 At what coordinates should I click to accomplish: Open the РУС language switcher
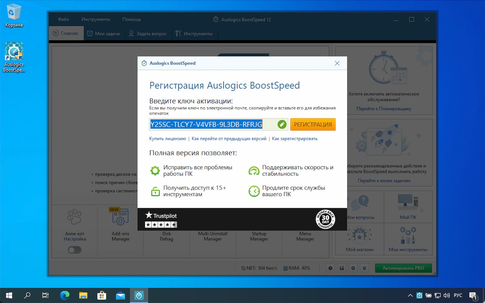(458, 295)
